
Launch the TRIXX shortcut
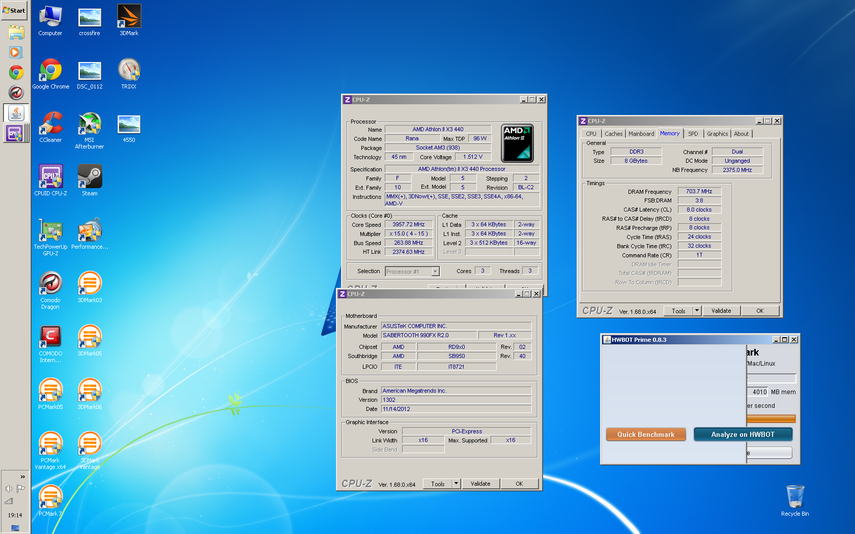click(x=129, y=74)
